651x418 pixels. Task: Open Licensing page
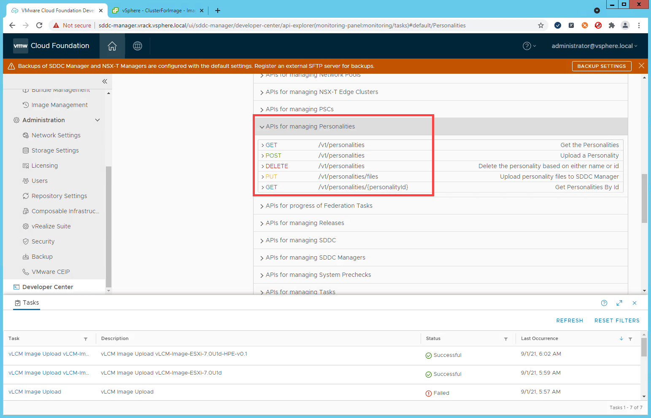[44, 166]
